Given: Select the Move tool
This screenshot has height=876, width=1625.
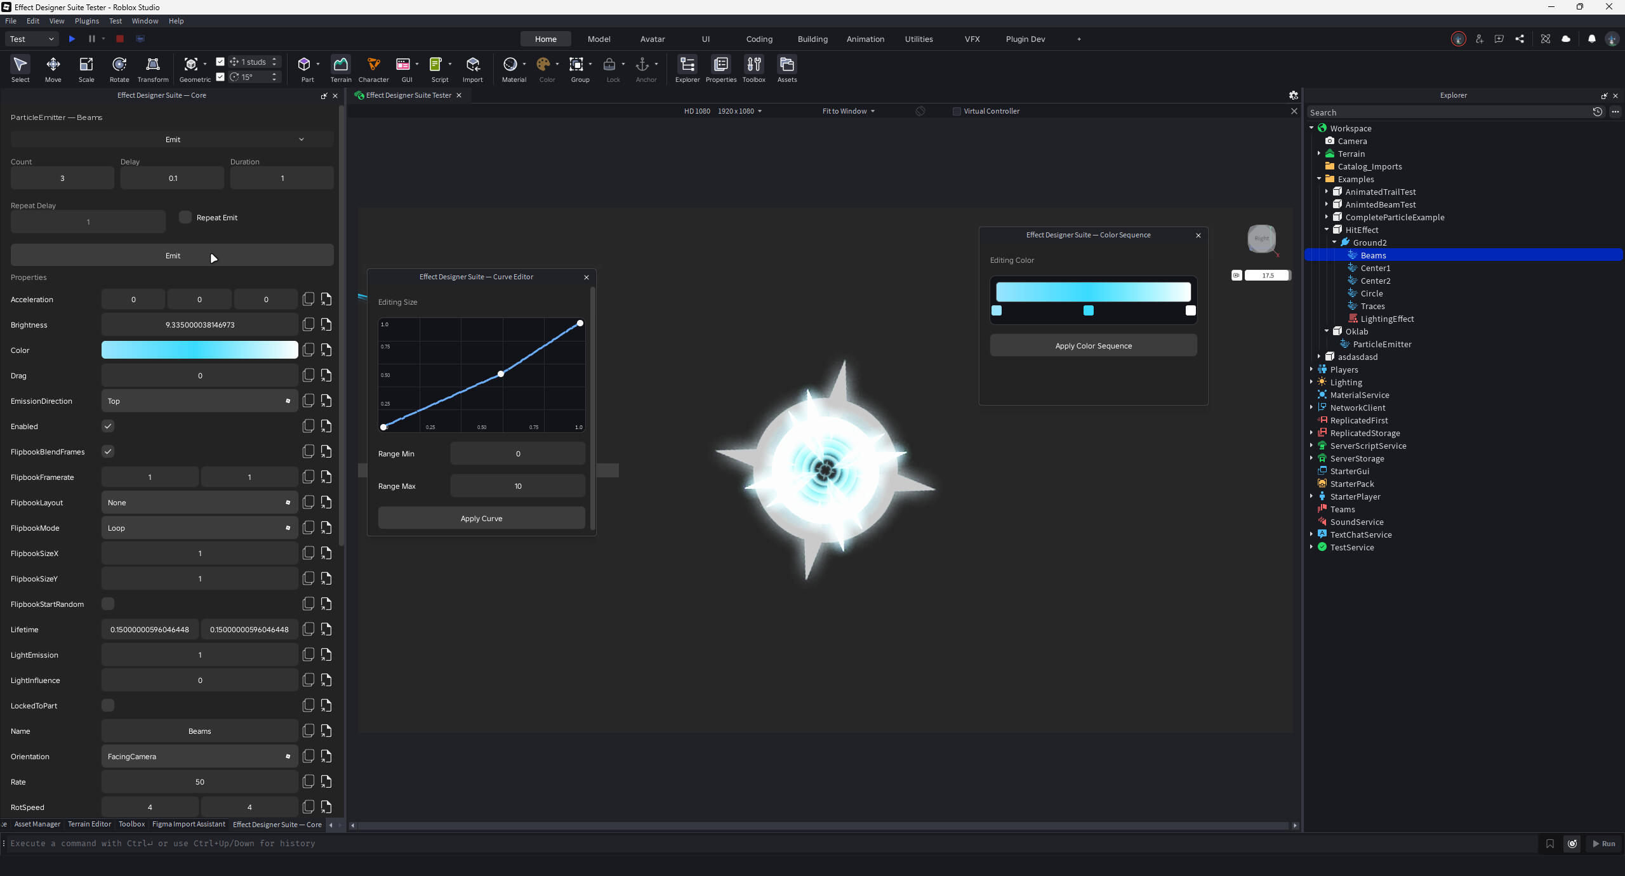Looking at the screenshot, I should point(53,69).
